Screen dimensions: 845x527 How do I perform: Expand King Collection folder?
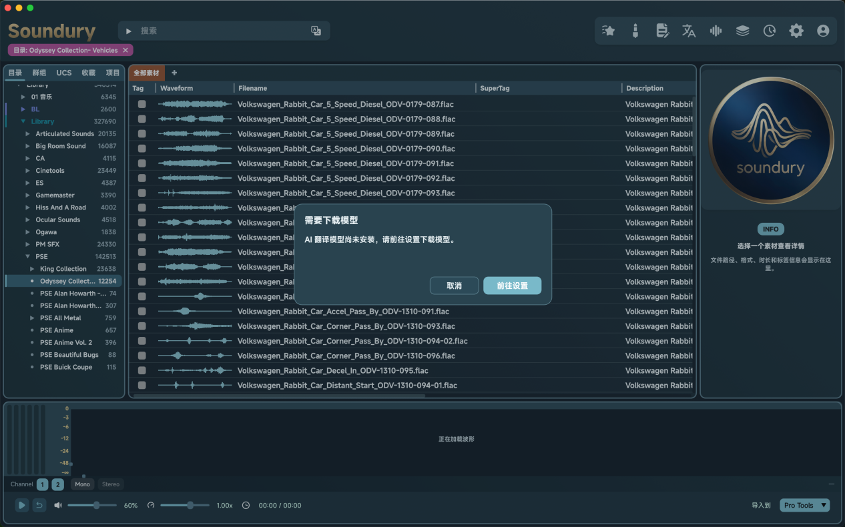pos(32,269)
